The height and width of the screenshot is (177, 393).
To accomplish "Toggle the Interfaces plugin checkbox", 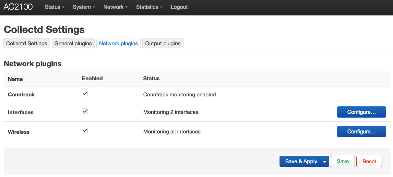I will coord(85,111).
